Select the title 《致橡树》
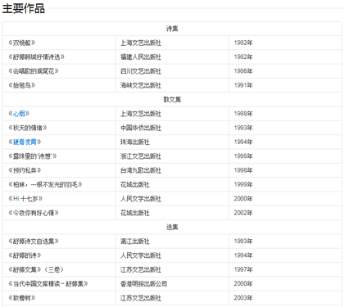Image resolution: width=344 pixels, height=307 pixels. click(22, 298)
